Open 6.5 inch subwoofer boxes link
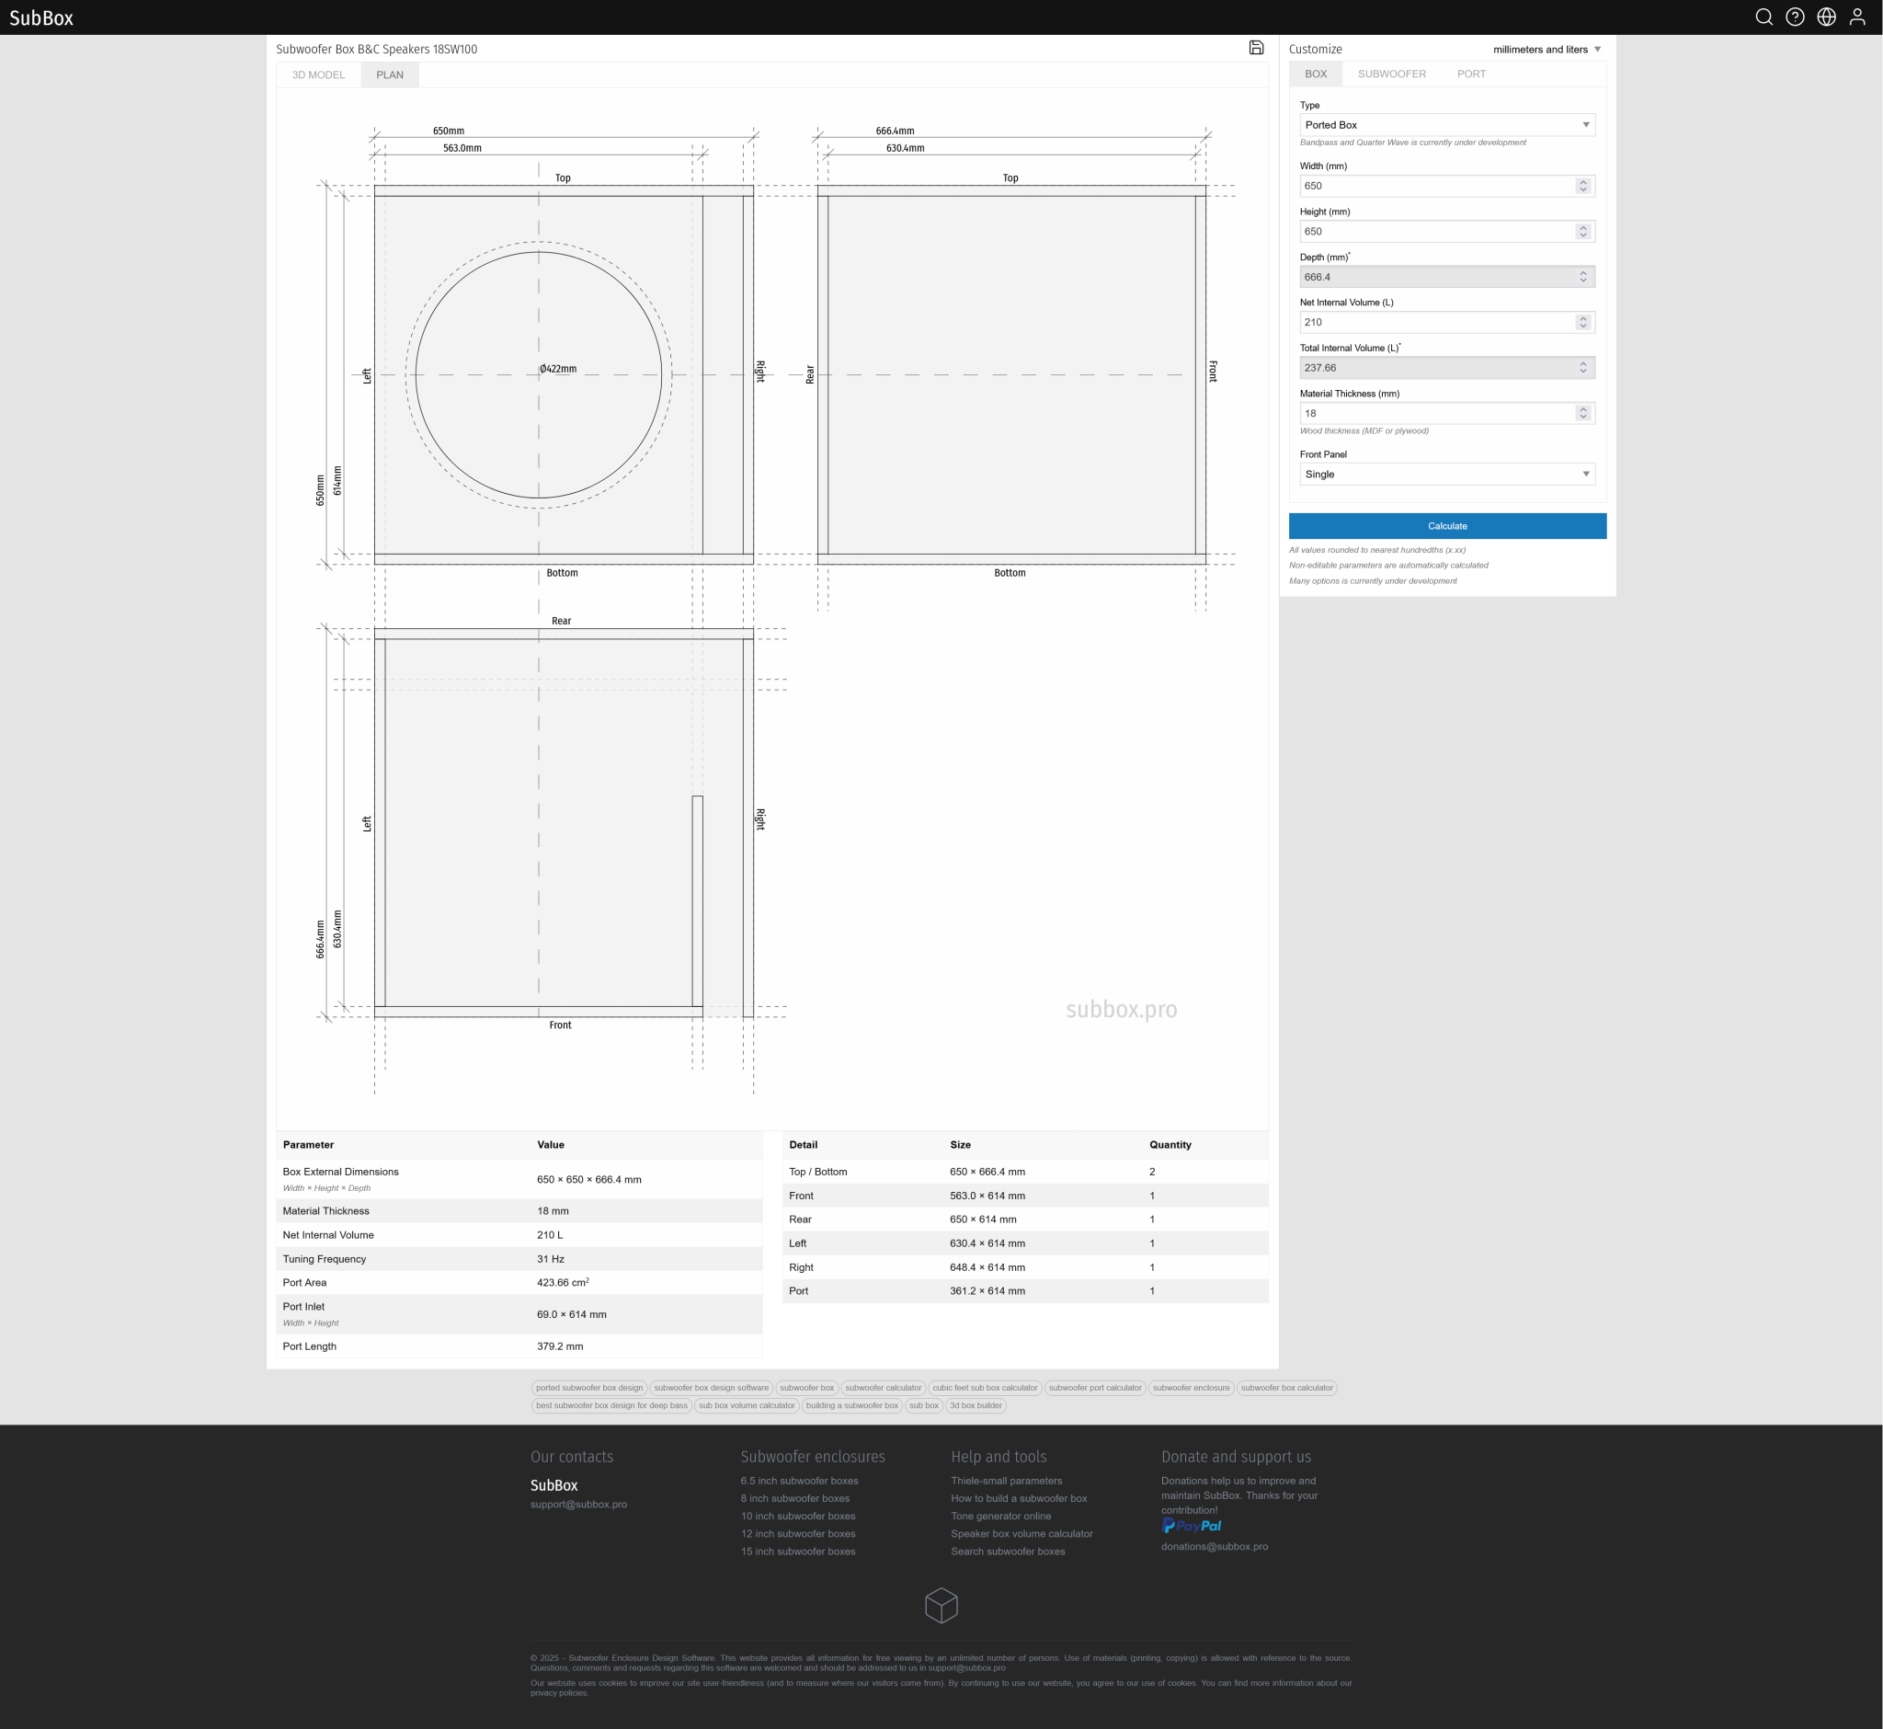The width and height of the screenshot is (1883, 1729). pos(799,1481)
